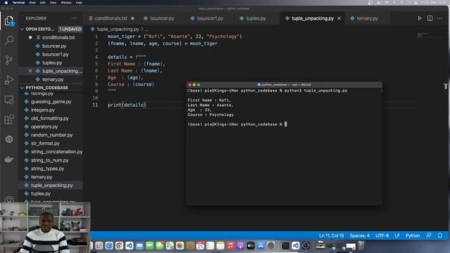Select Python language mode in status bar

(413, 235)
